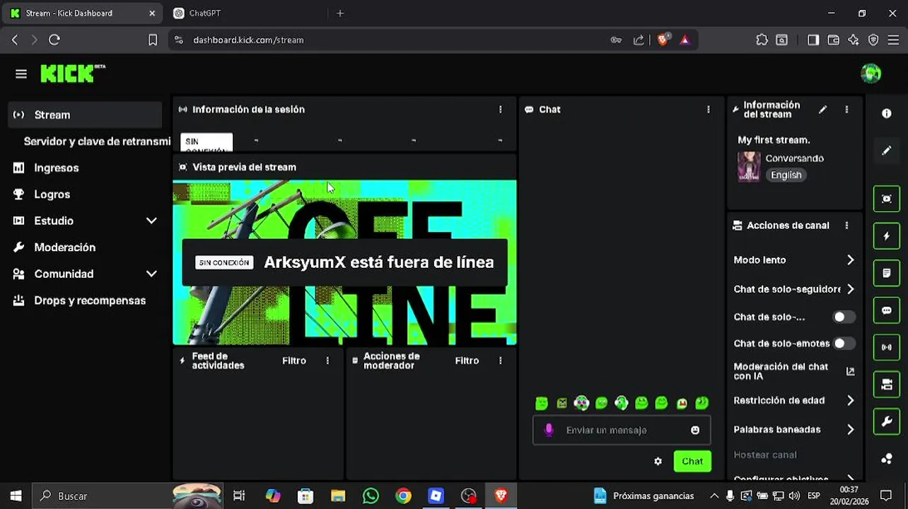Open Brave Shields icon in address bar
Image resolution: width=908 pixels, height=509 pixels.
pos(663,40)
